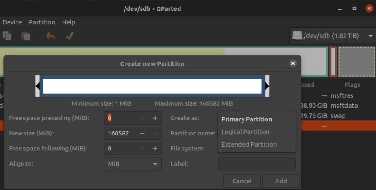This screenshot has width=376, height=190.
Task: Decrease New size with minus button
Action: click(142, 133)
